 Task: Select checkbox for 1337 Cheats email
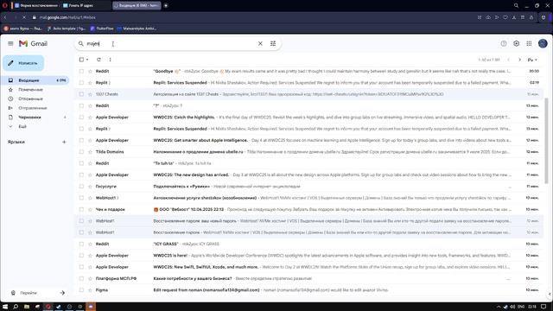pyautogui.click(x=81, y=94)
